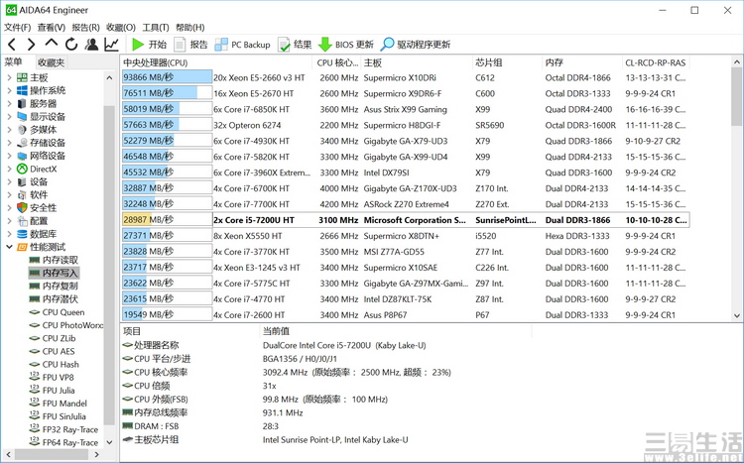Viewport: 744px width, 463px height.
Task: Expand the DirectX tree node
Action: [x=10, y=169]
